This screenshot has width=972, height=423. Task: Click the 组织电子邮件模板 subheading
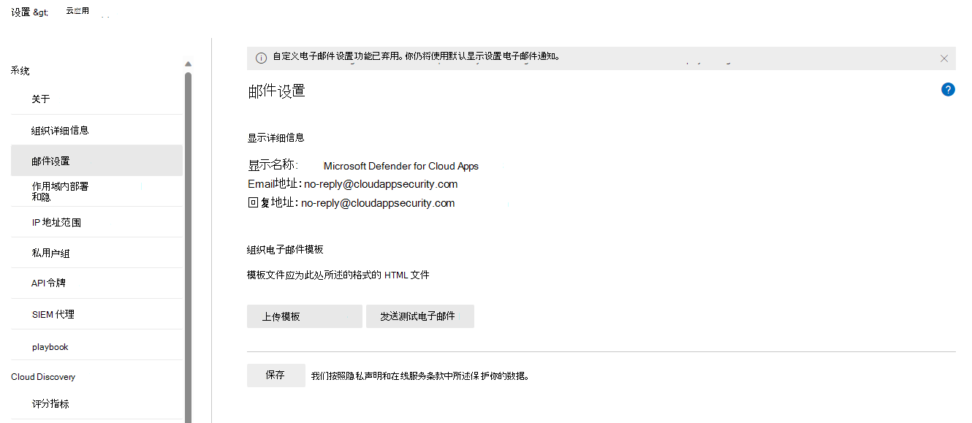click(285, 249)
